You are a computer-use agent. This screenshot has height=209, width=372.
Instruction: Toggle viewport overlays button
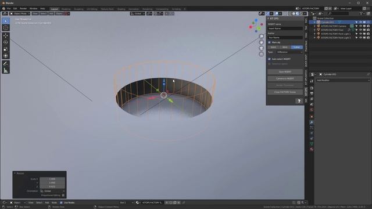pyautogui.click(x=277, y=13)
